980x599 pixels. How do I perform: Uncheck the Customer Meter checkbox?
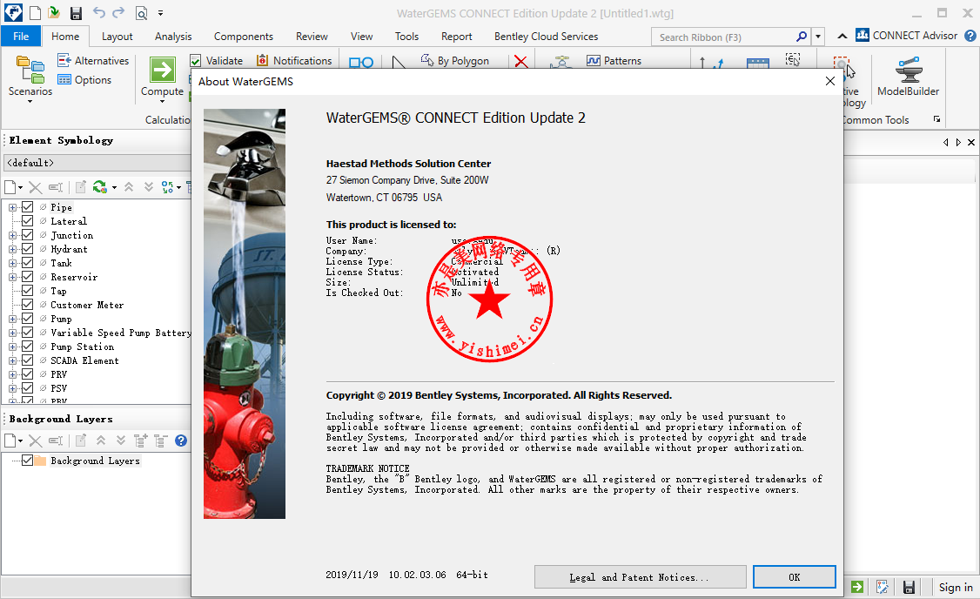28,305
